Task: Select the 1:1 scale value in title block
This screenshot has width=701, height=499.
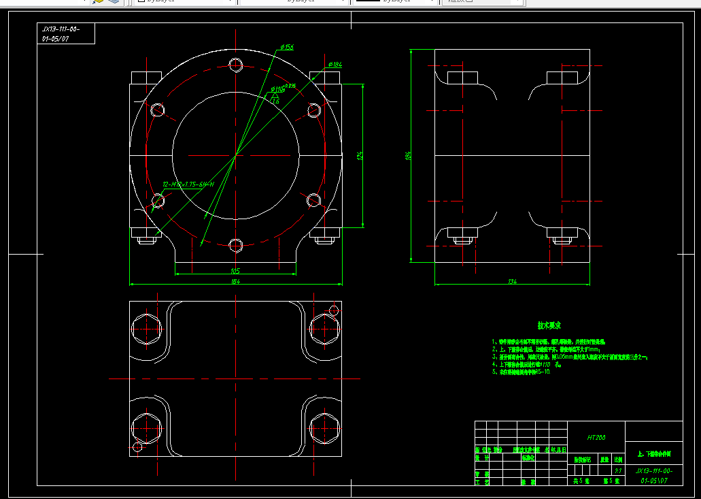Action: [x=618, y=470]
